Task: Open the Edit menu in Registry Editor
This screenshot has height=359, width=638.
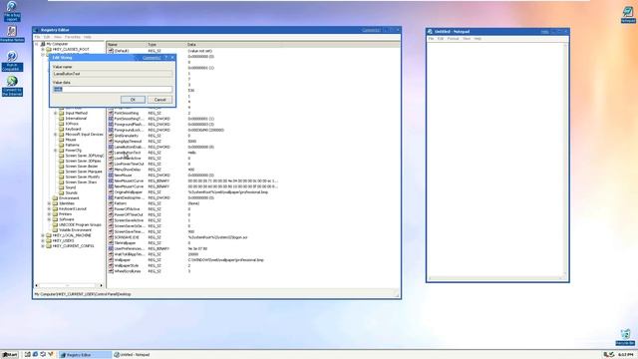Action: (x=47, y=37)
